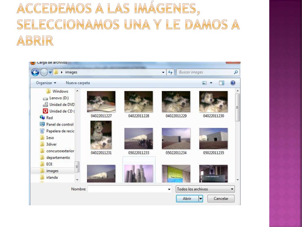Click the refresh button next to address bar
302x227 pixels.
coord(170,72)
